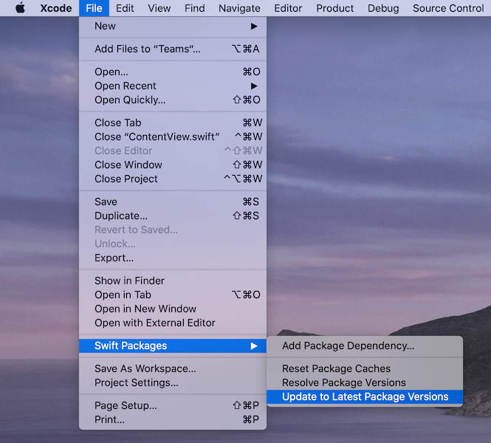Click the Apple logo menu icon
This screenshot has width=491, height=443.
20,8
